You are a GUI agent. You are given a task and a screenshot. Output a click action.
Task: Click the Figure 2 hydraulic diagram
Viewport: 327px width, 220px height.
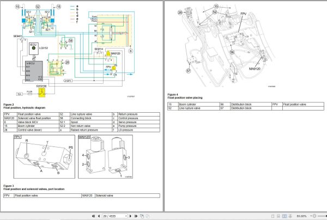point(75,51)
